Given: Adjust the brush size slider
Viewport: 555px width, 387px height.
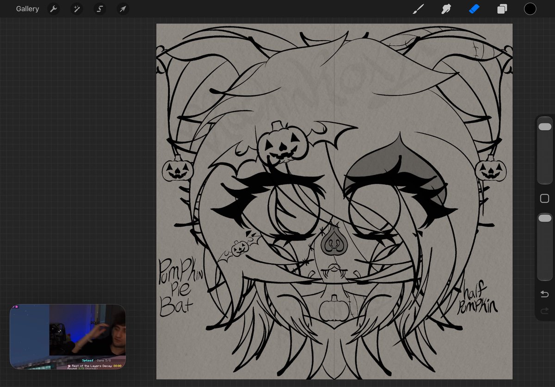Looking at the screenshot, I should [545, 151].
